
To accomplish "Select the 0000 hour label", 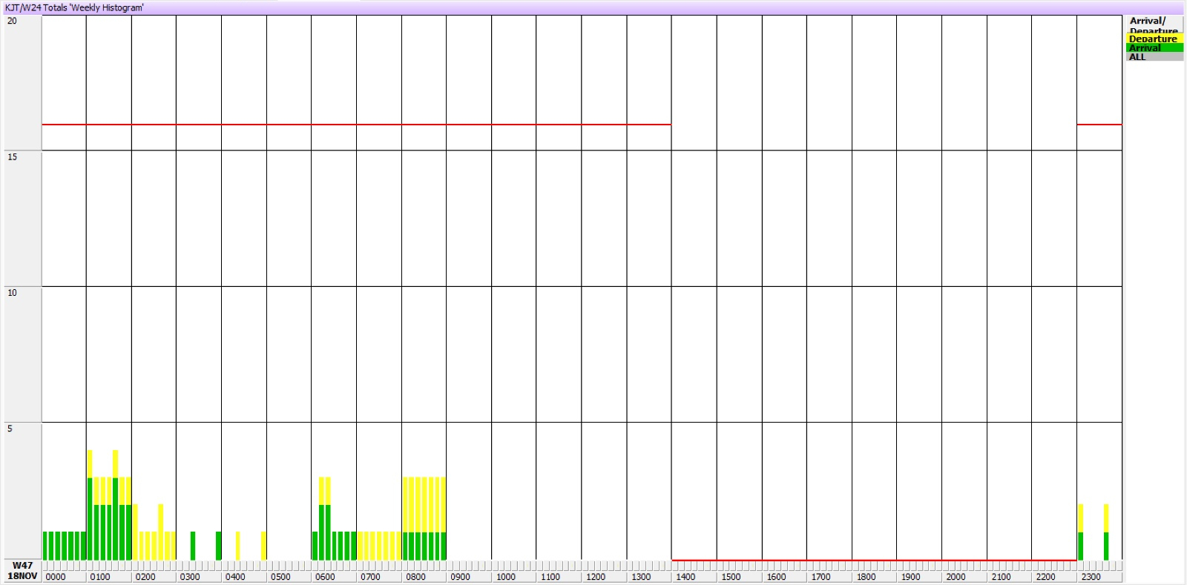I will (56, 577).
